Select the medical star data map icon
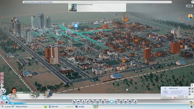This screenshot has height=109, width=194. point(189,88)
